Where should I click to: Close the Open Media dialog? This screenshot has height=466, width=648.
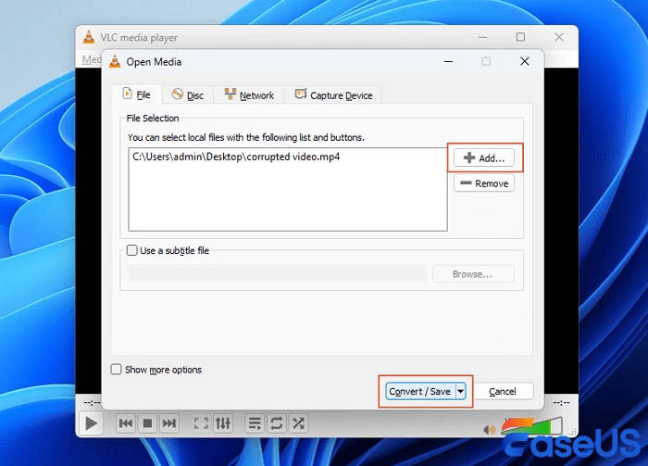tap(525, 62)
